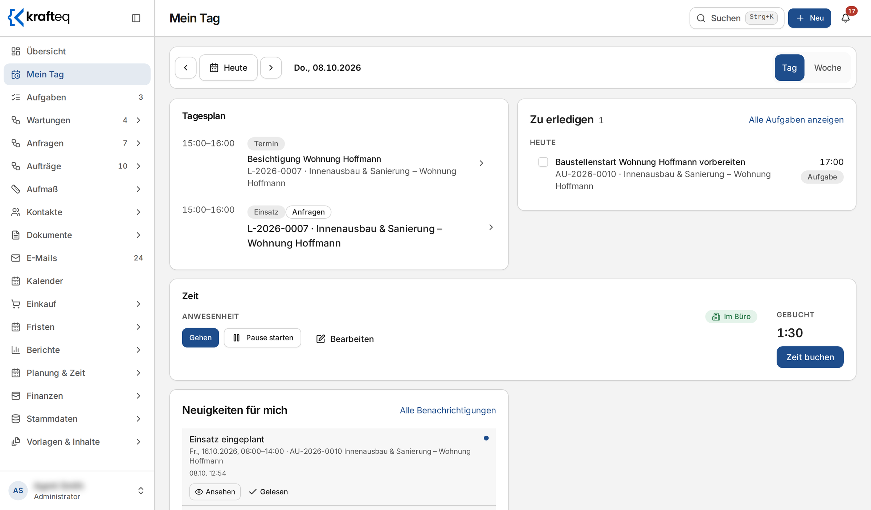Expand the Stammdaten submenu chevron
871x510 pixels.
click(x=138, y=419)
